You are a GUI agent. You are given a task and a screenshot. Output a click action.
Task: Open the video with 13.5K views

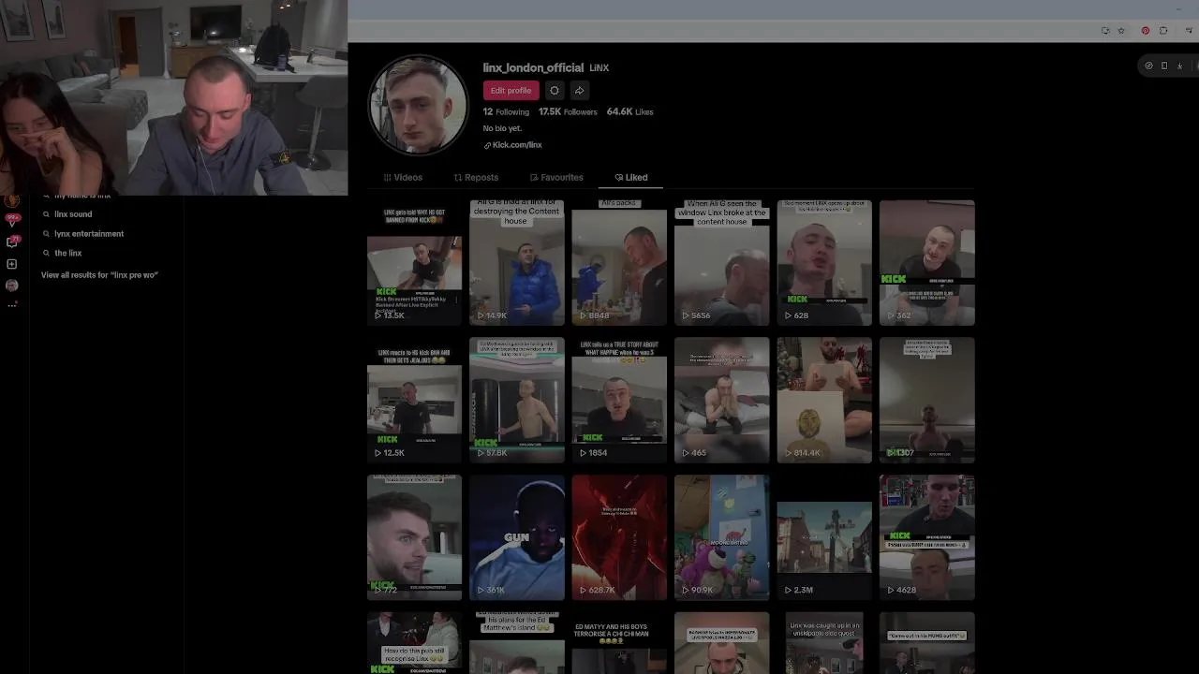414,263
